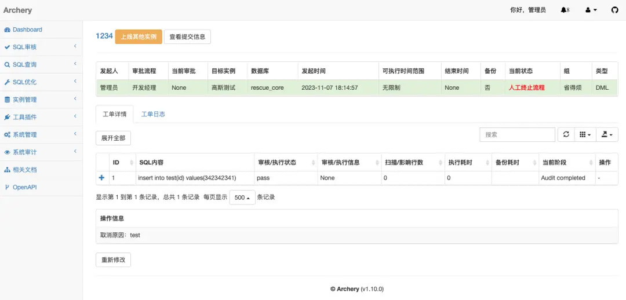The height and width of the screenshot is (300, 626).
Task: Click the 展开全部 button
Action: tap(113, 138)
